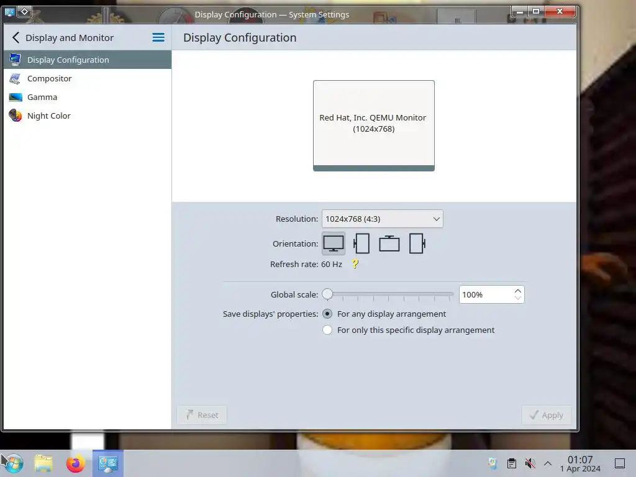The width and height of the screenshot is (636, 477).
Task: Open the Gamma settings page
Action: click(x=87, y=97)
